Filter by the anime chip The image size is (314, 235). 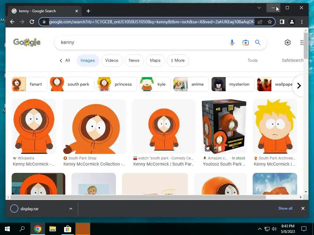coord(191,84)
